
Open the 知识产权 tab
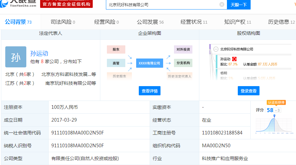pyautogui.click(x=237, y=22)
